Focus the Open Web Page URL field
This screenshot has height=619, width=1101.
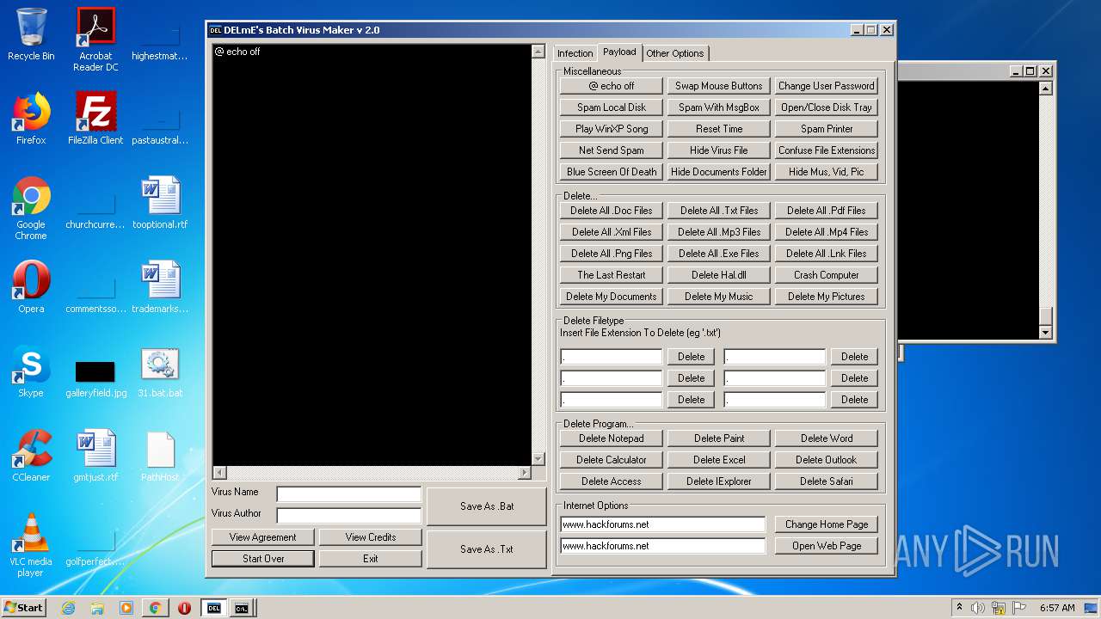click(662, 546)
